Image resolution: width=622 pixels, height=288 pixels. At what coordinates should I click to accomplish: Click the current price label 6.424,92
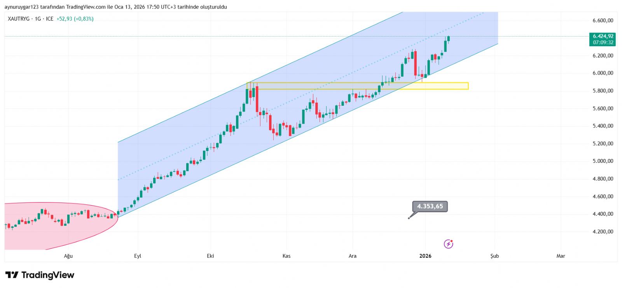point(603,36)
